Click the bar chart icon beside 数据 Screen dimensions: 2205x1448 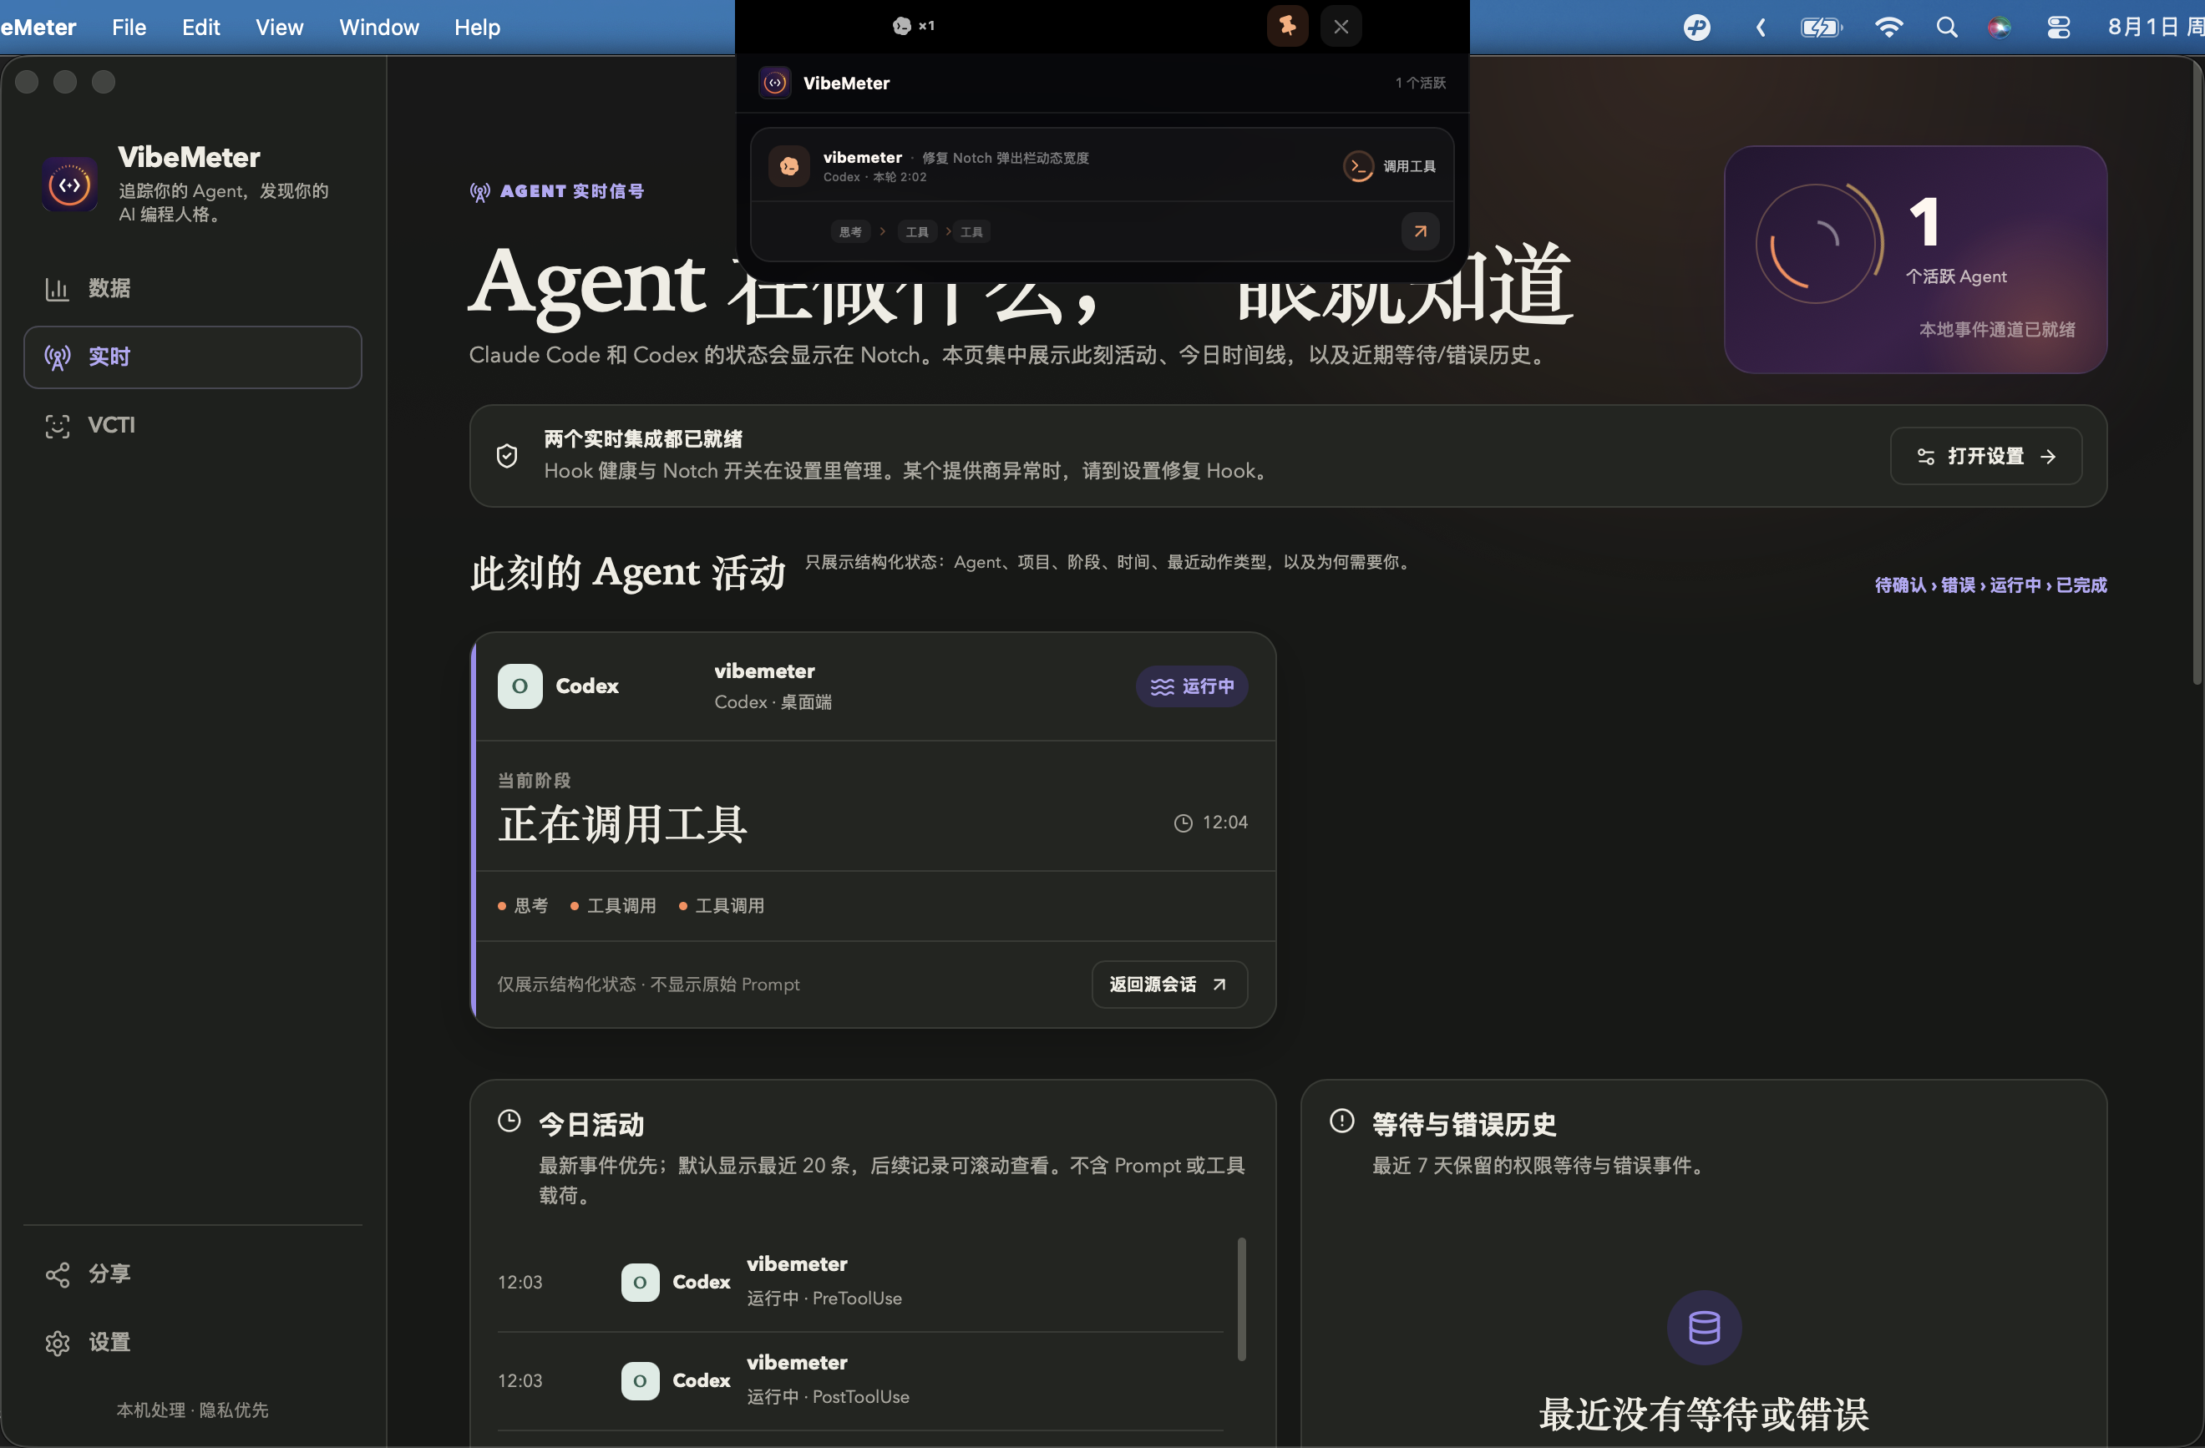pos(58,289)
